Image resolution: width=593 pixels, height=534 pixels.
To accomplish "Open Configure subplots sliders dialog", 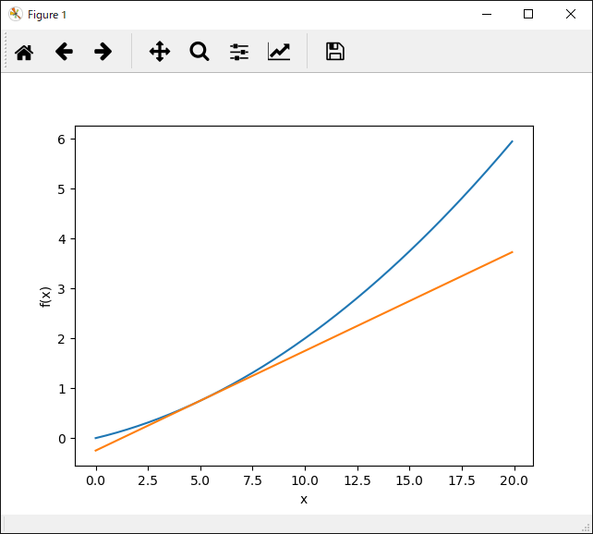I will 239,52.
